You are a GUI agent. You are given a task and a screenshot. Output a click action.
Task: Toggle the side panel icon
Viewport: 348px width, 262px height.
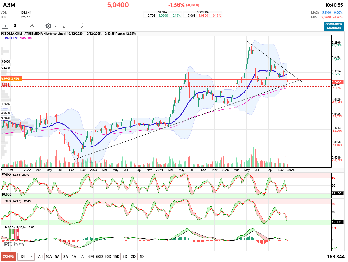(5, 26)
